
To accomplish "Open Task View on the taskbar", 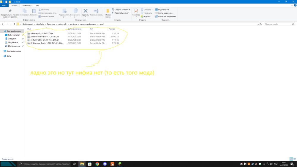I will [x=74, y=164].
